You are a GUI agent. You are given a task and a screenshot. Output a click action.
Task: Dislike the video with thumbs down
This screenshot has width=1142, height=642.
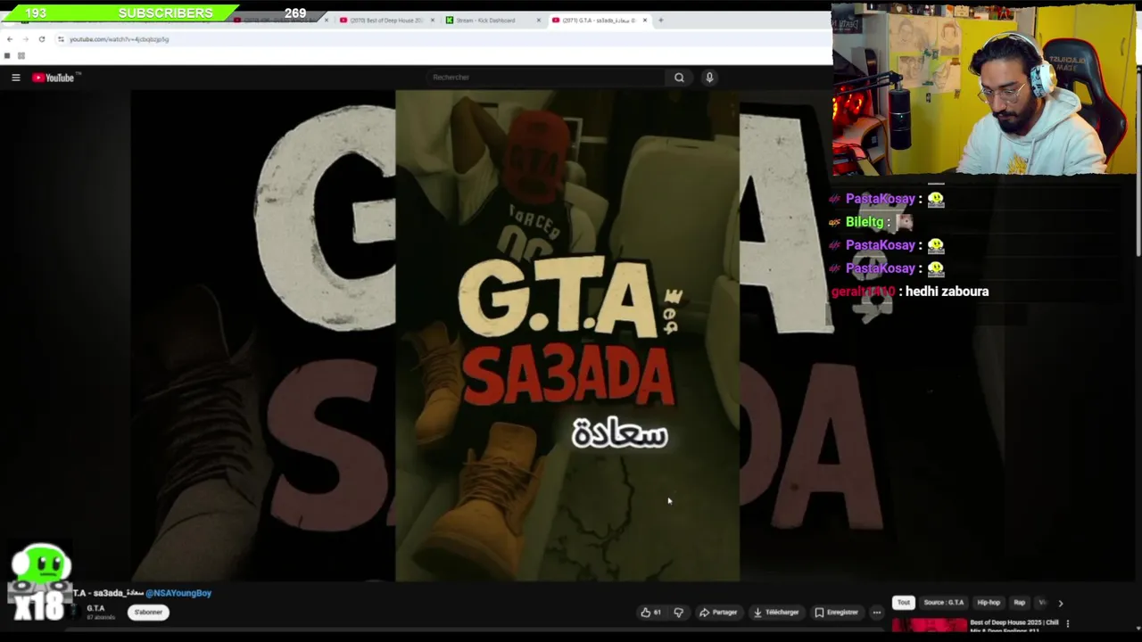click(678, 613)
